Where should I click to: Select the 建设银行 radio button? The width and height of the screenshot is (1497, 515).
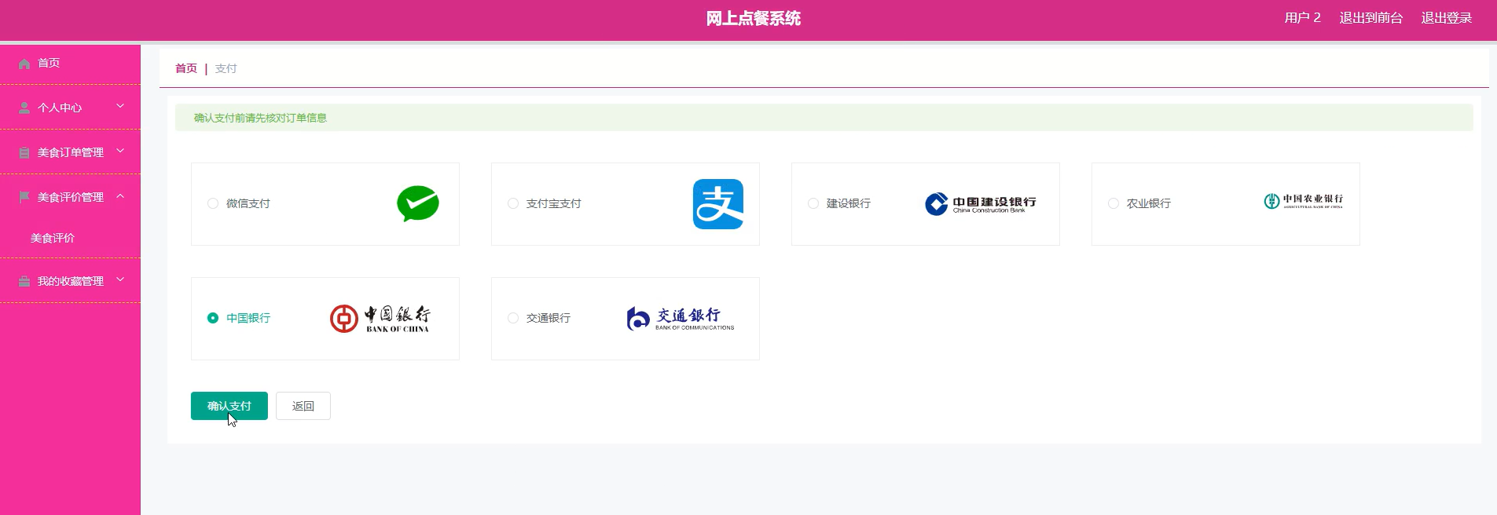click(813, 203)
